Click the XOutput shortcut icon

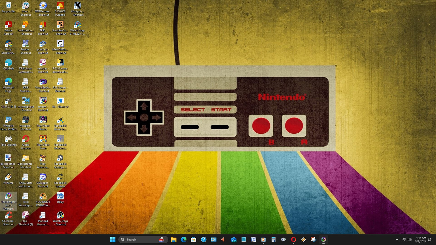click(x=77, y=9)
